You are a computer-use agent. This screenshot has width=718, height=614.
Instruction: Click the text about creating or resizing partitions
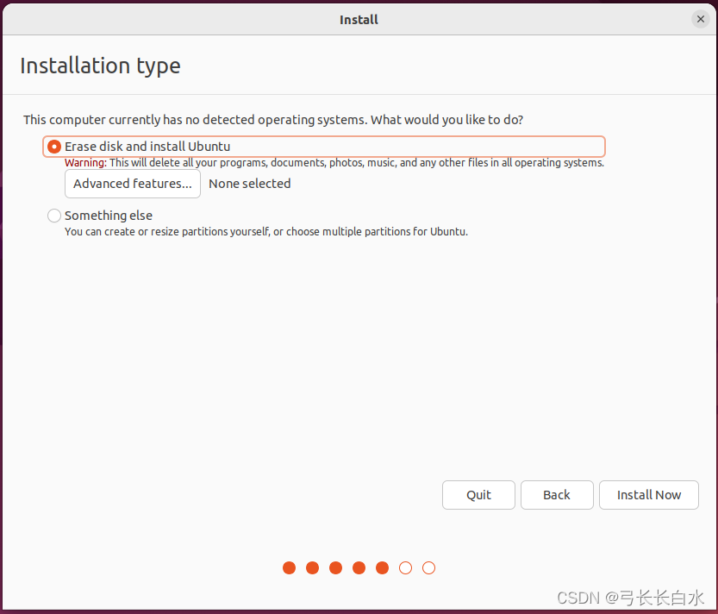[x=266, y=231]
